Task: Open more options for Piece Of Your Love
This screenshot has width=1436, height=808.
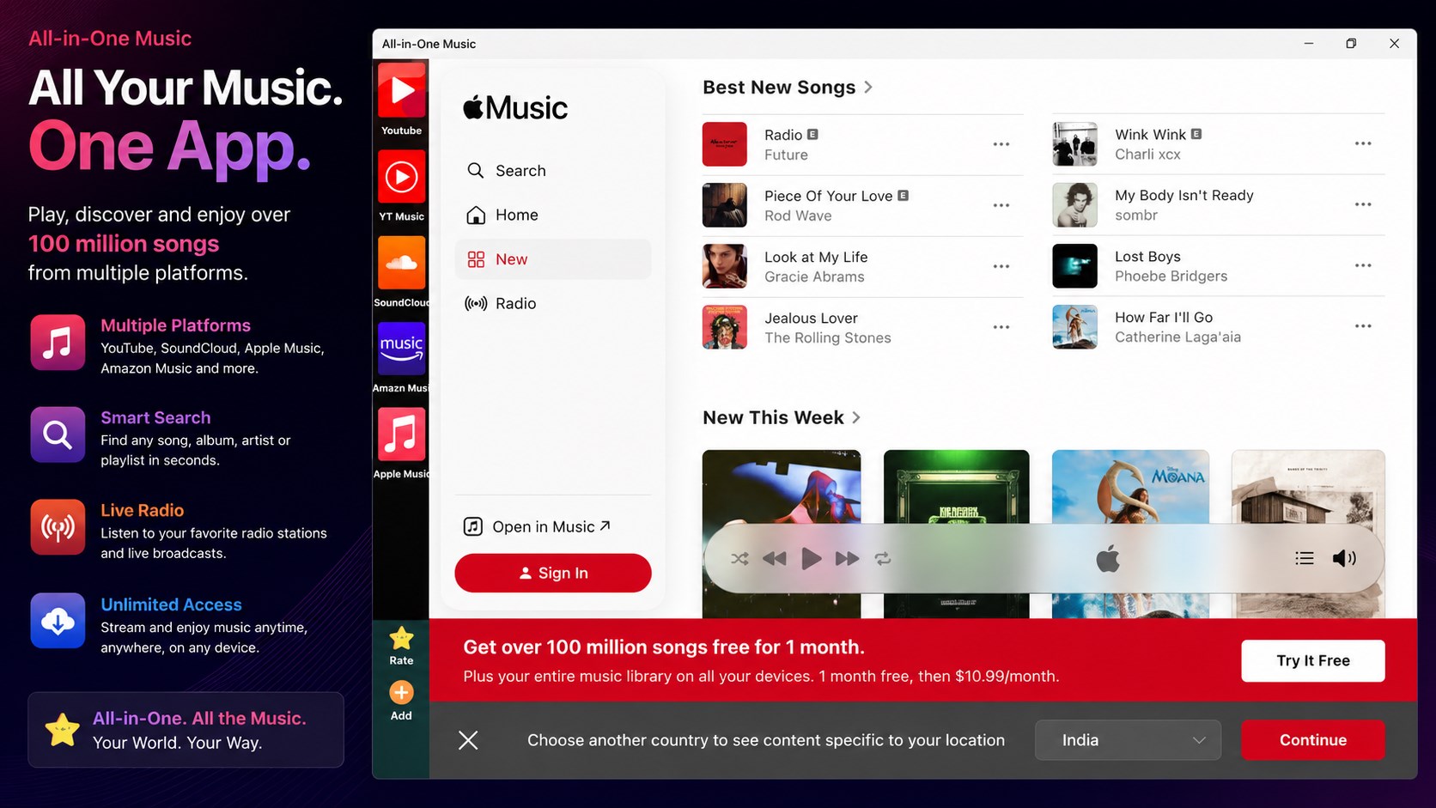Action: 1001,205
